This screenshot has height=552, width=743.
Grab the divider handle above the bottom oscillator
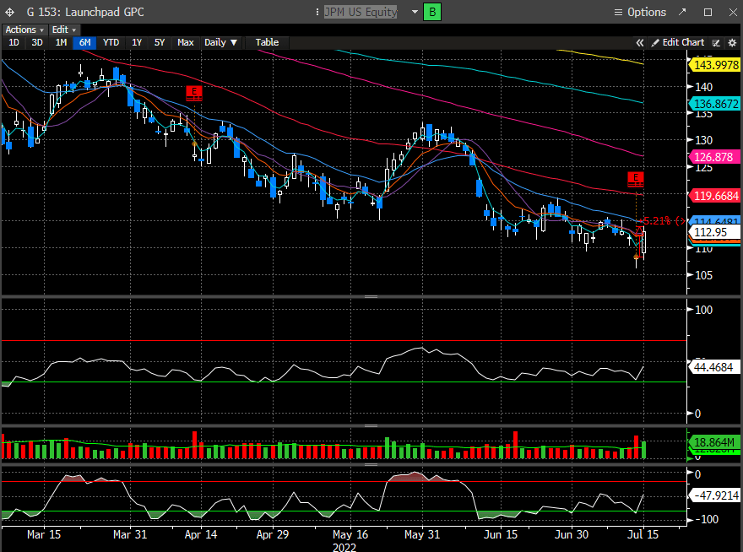point(371,464)
